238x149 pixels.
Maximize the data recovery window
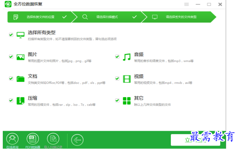[x=209, y=4]
